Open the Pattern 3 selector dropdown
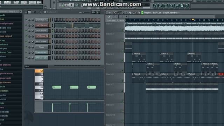This screenshot has height=126, width=224. 51,12
